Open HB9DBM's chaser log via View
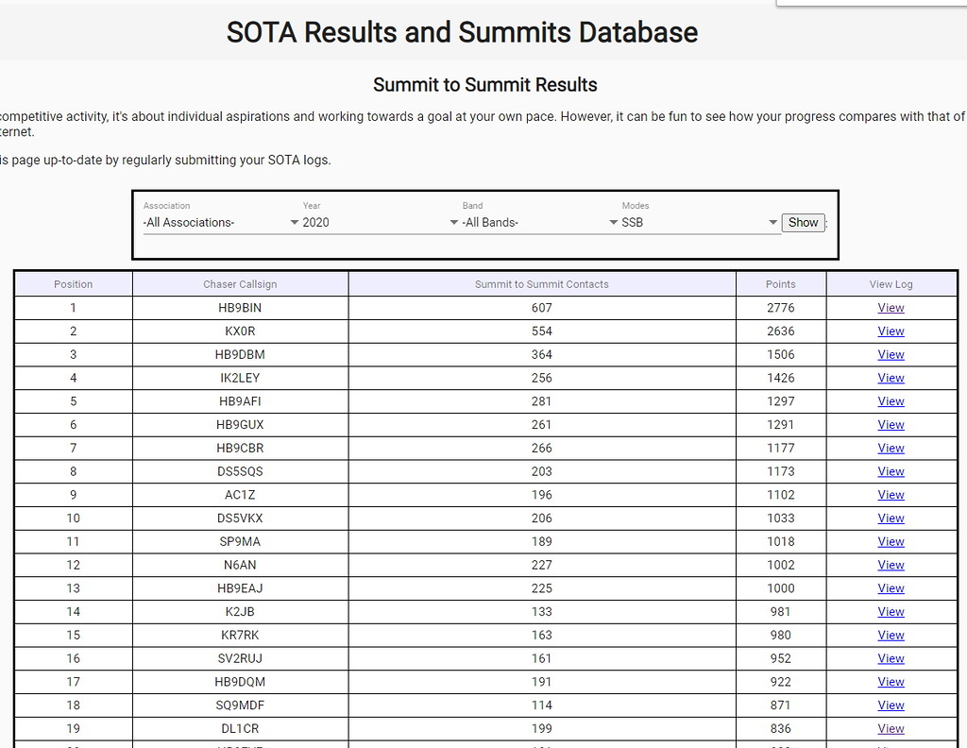 tap(891, 354)
